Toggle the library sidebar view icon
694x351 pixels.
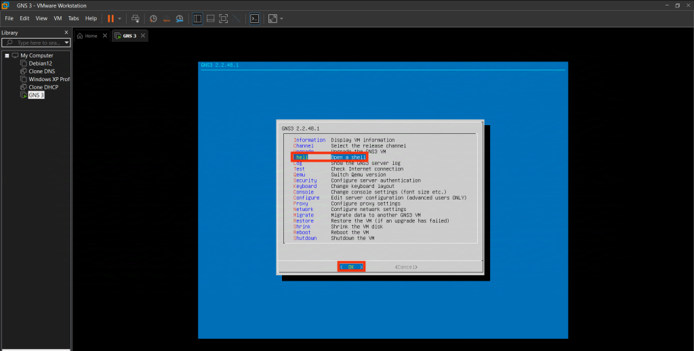(x=197, y=18)
